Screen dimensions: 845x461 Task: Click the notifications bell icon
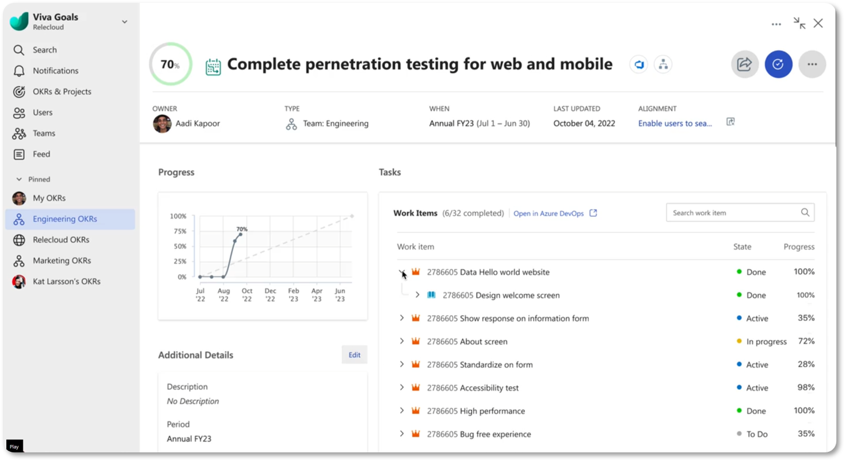click(x=19, y=71)
